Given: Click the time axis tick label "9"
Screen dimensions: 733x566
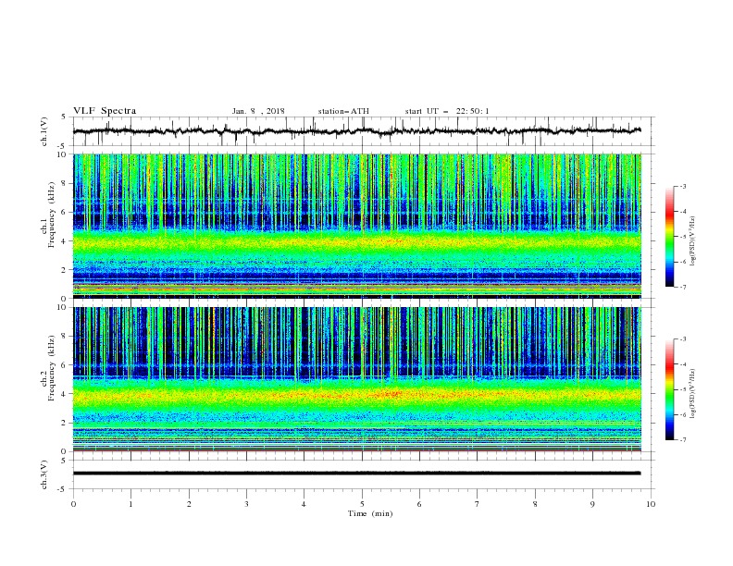Looking at the screenshot, I should [592, 504].
